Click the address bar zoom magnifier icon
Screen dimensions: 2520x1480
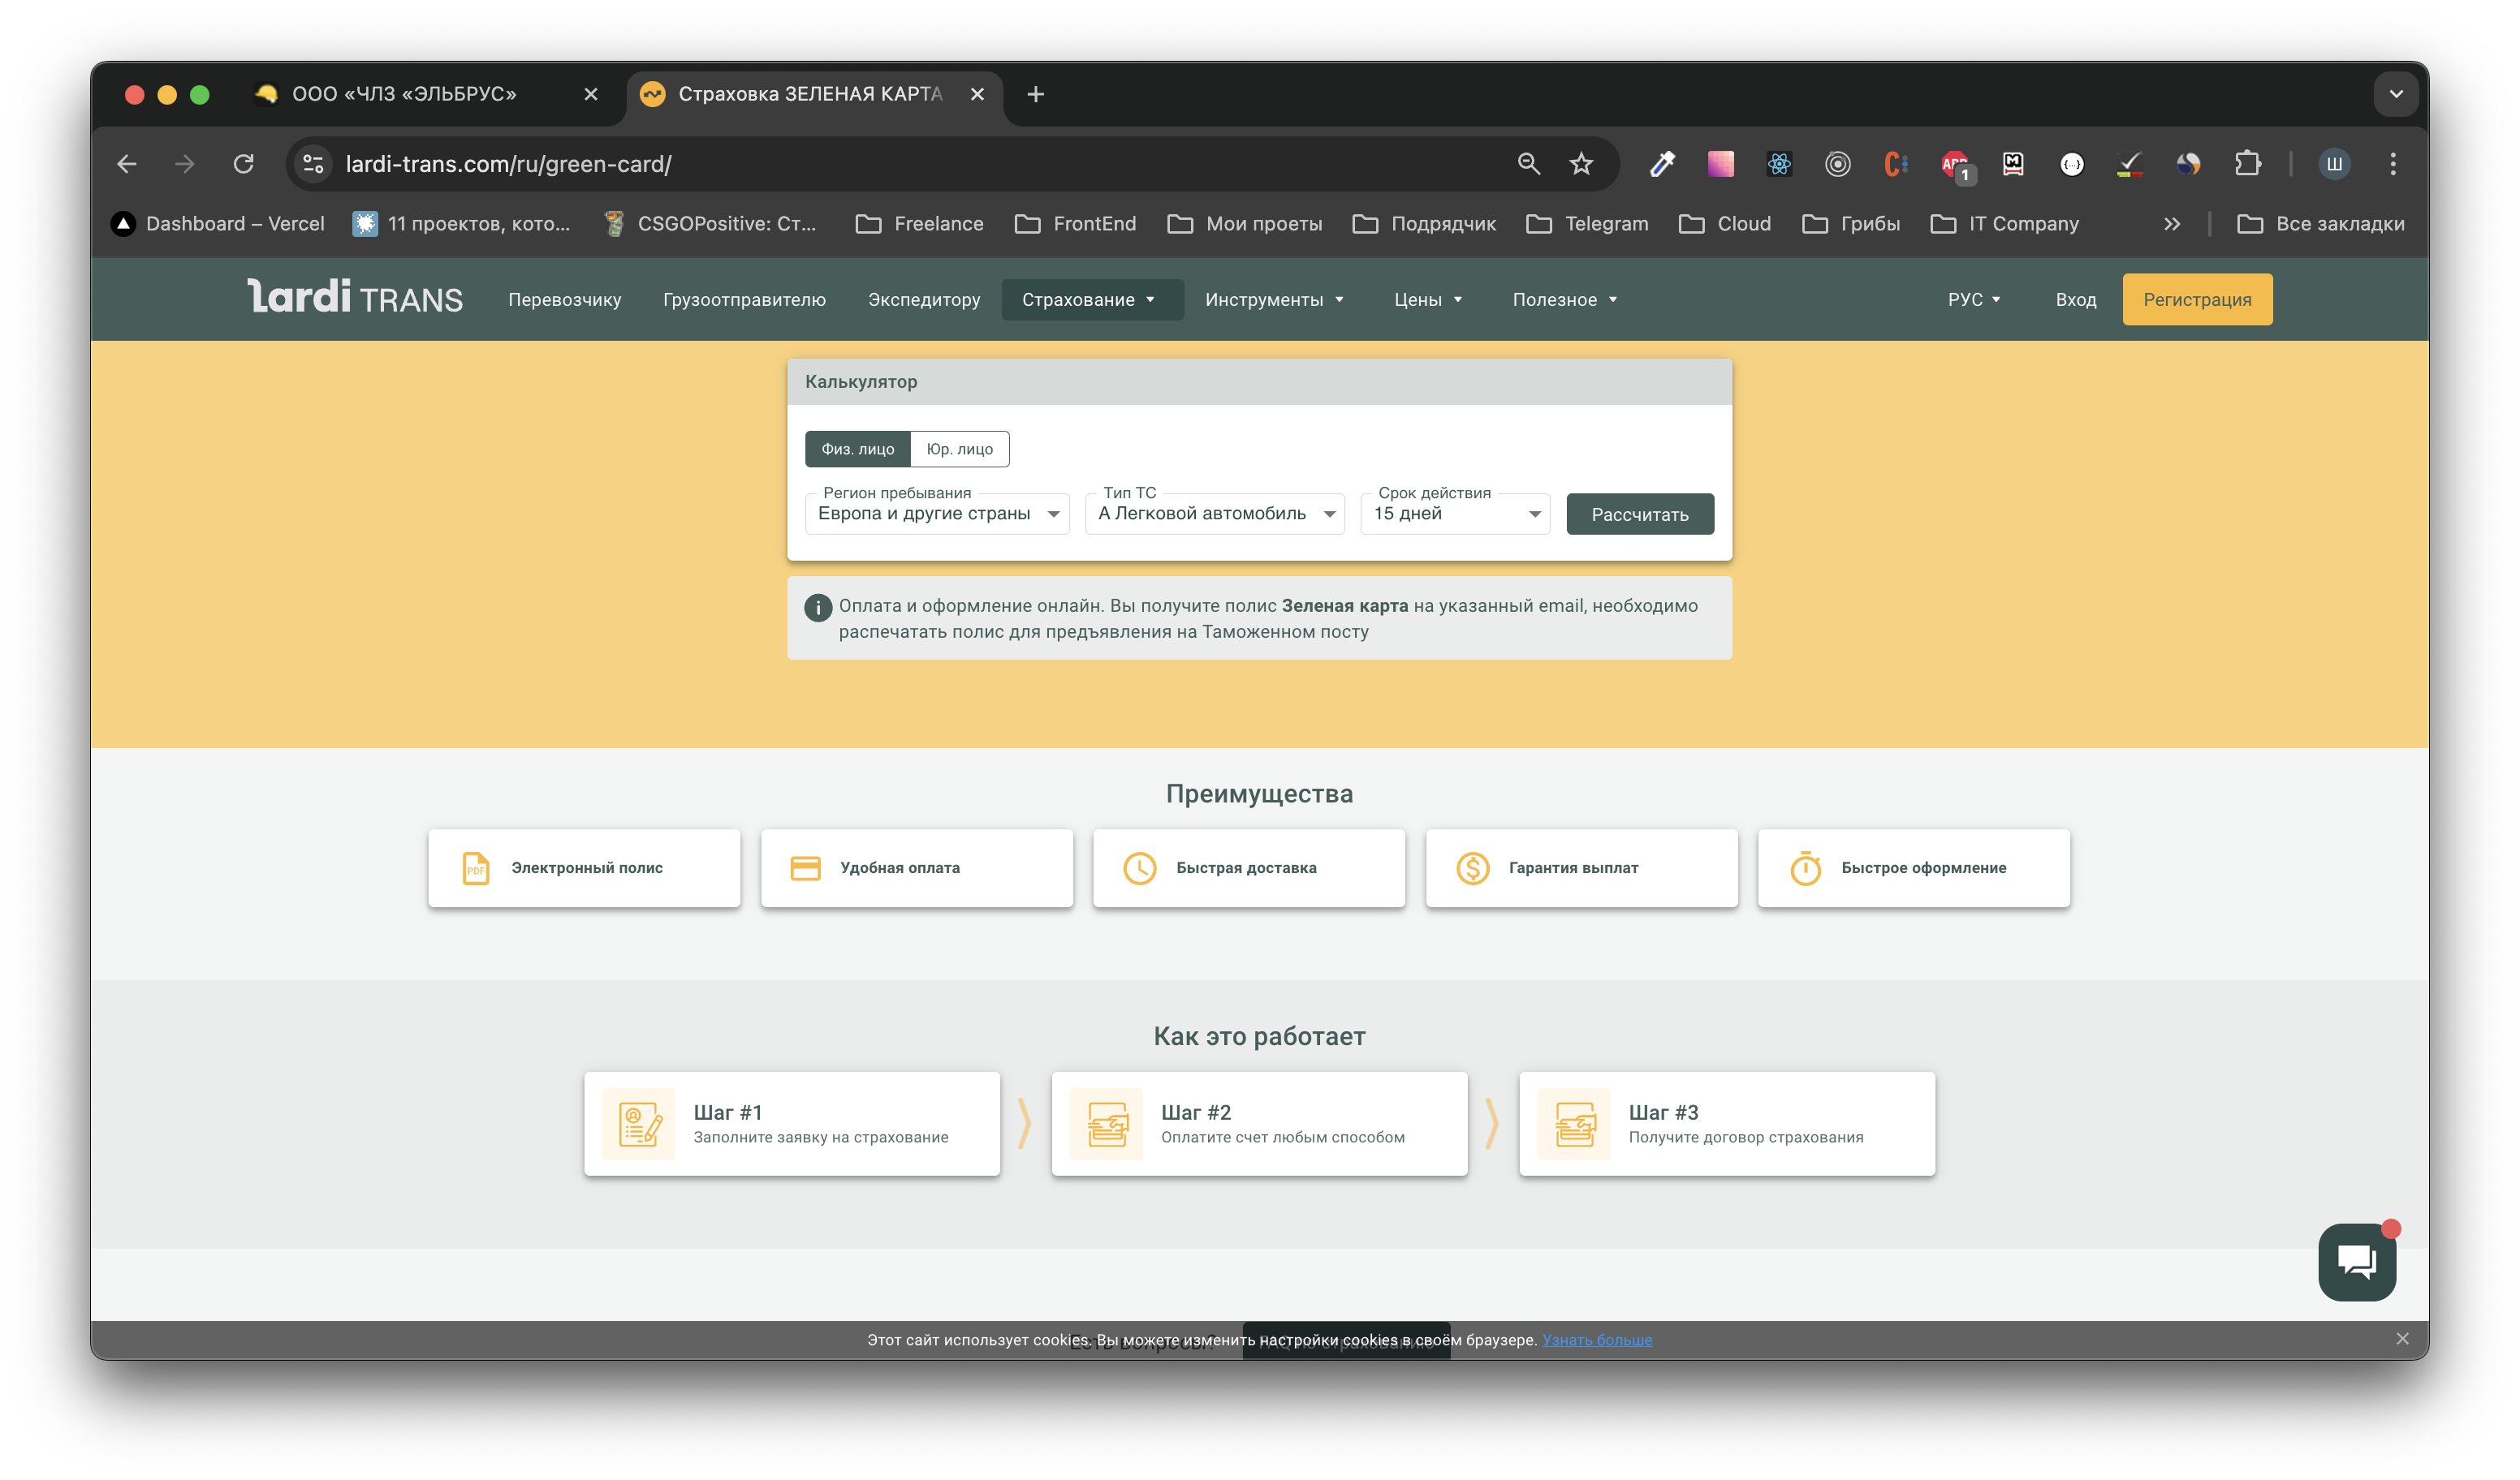(1528, 164)
